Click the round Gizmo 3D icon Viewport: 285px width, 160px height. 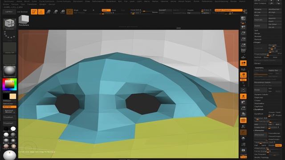tap(69, 12)
